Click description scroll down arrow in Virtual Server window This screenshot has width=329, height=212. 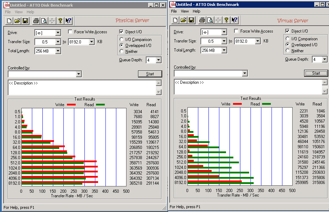click(x=324, y=91)
